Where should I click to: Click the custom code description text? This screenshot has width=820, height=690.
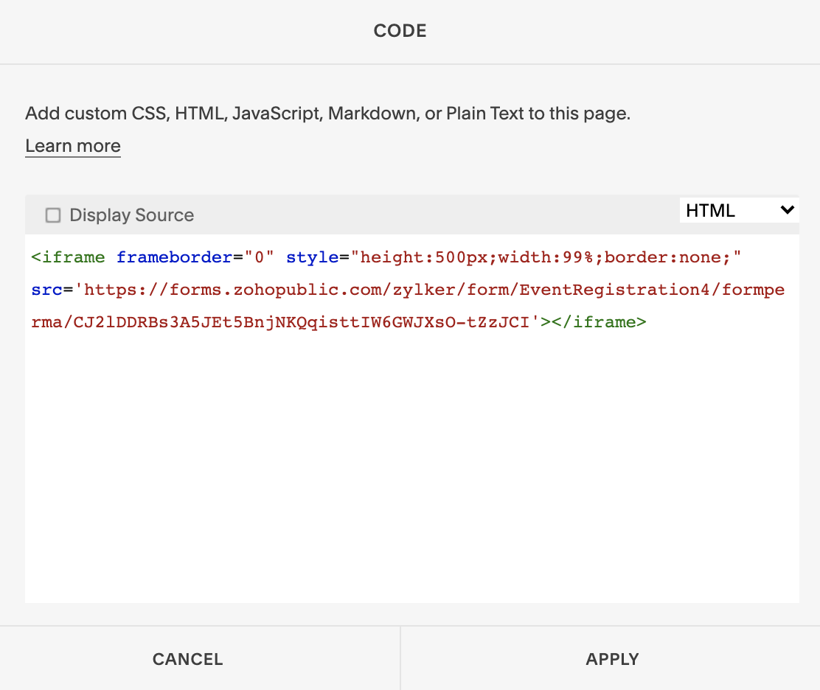[x=328, y=114]
